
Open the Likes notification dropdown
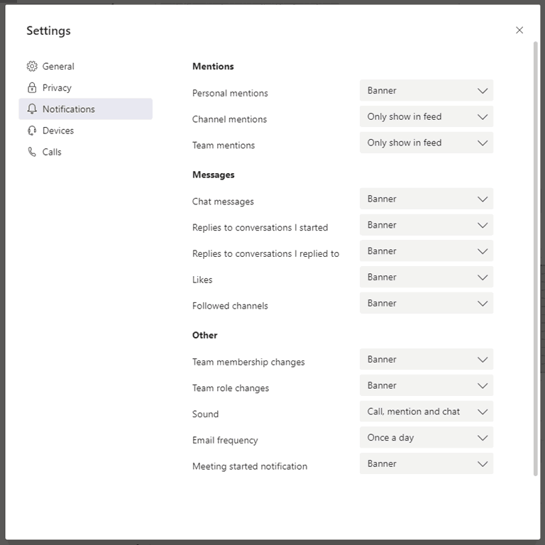tap(426, 277)
